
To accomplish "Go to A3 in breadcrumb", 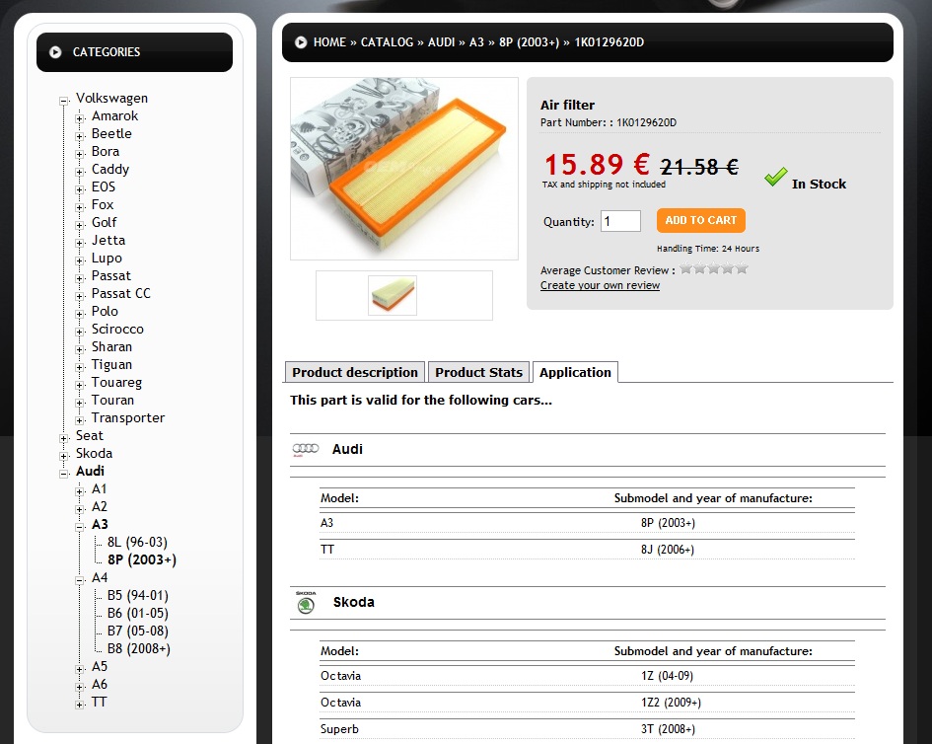I will coord(476,42).
